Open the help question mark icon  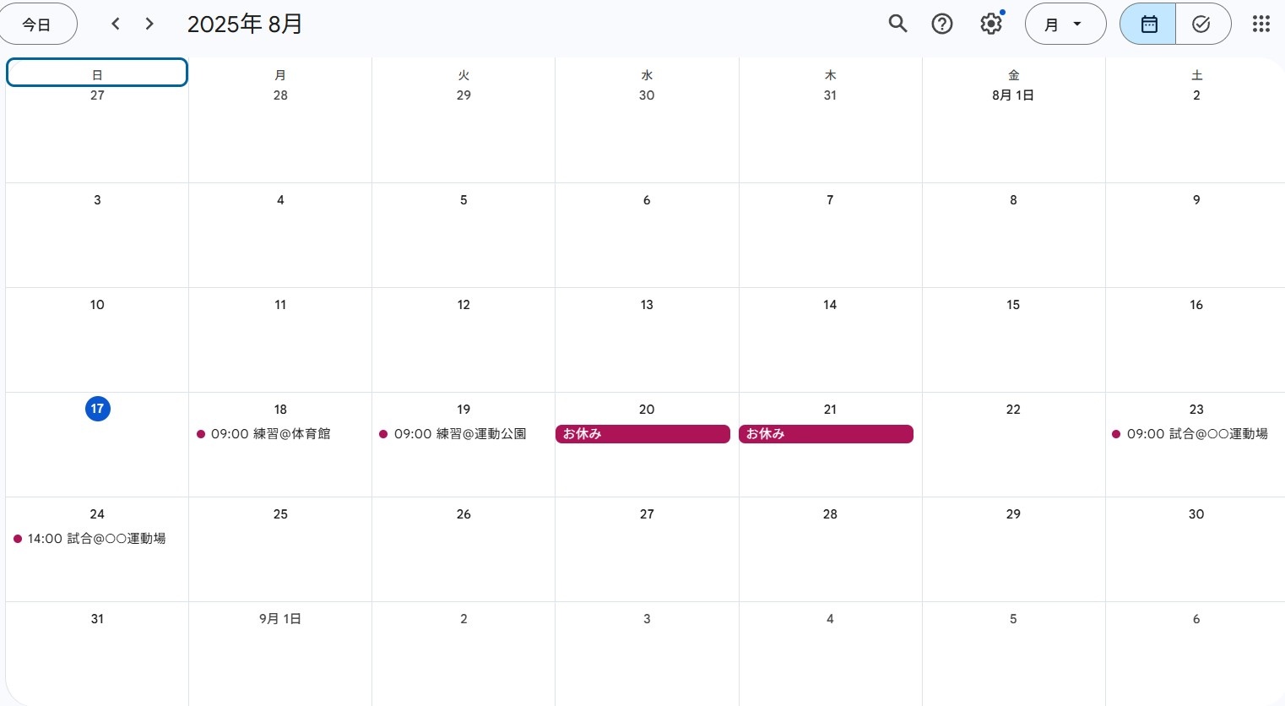click(x=942, y=24)
